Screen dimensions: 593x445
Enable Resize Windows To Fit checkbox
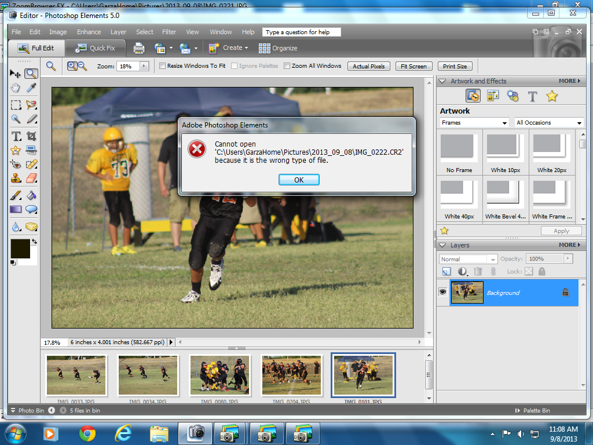[163, 66]
